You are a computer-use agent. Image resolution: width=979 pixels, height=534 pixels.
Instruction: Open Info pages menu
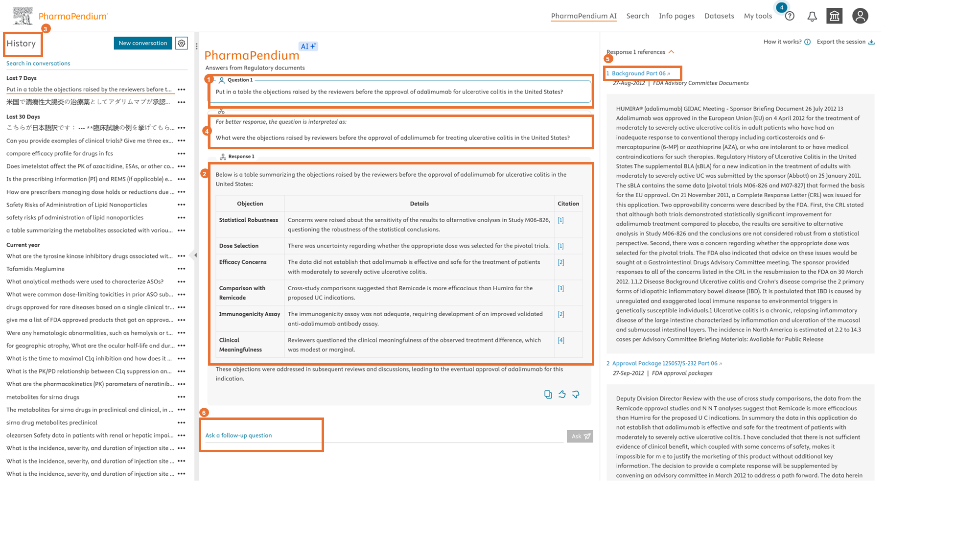click(676, 16)
